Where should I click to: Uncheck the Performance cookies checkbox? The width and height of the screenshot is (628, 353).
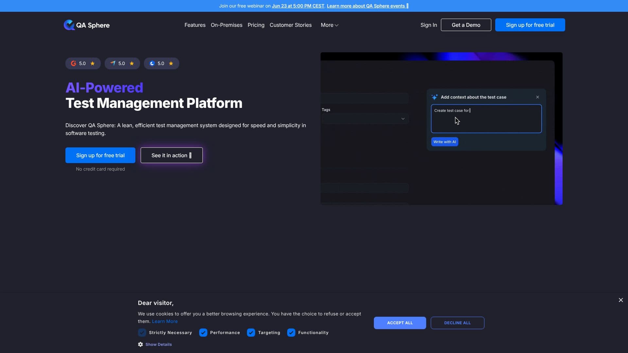pos(203,333)
